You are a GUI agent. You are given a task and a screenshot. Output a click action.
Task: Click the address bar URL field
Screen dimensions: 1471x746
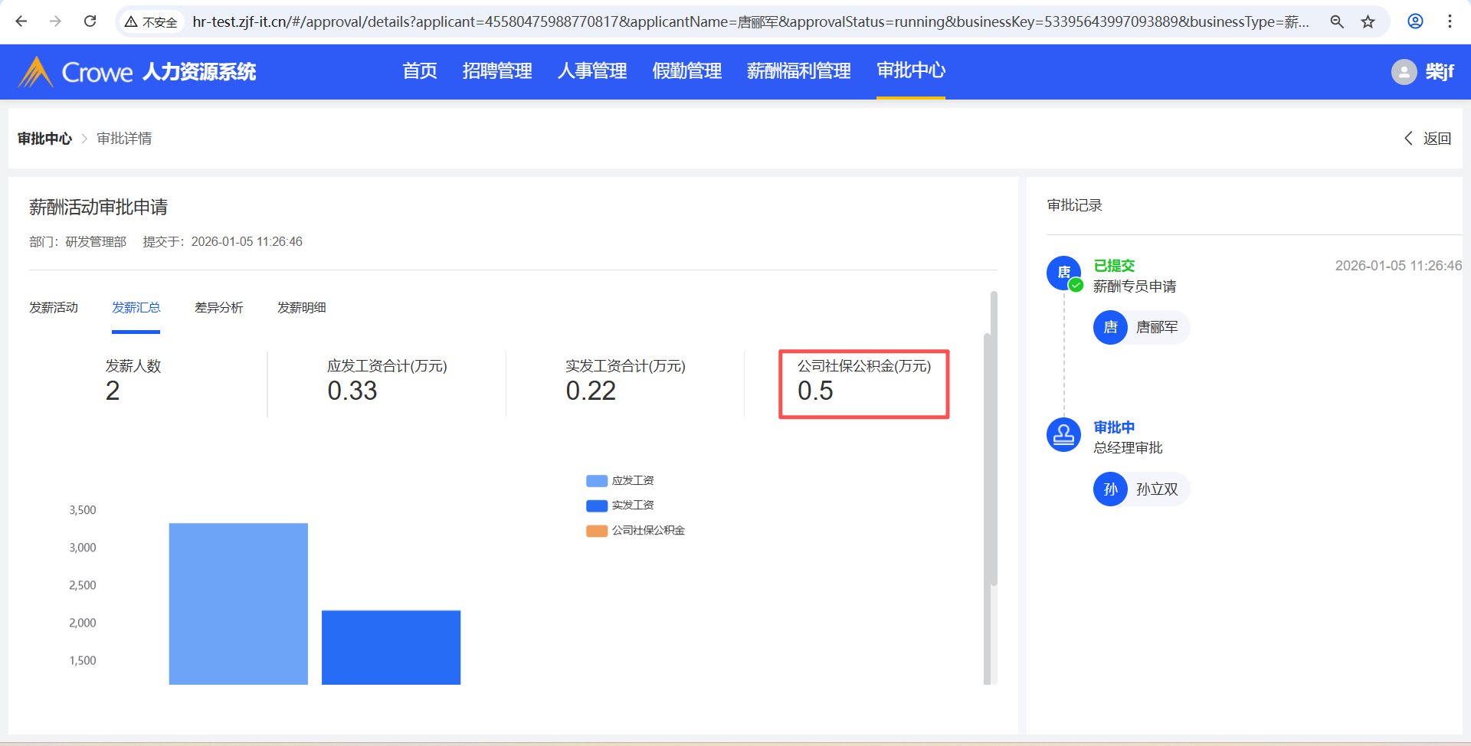[751, 21]
